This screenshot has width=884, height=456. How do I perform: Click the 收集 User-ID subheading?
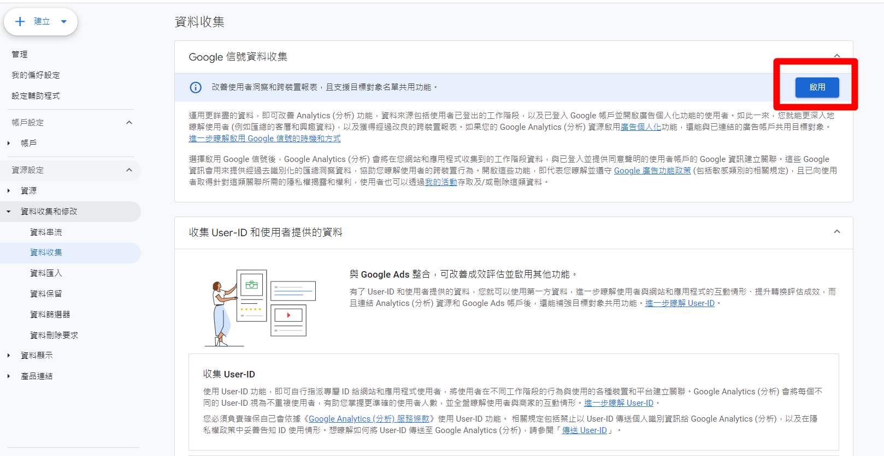tap(229, 374)
